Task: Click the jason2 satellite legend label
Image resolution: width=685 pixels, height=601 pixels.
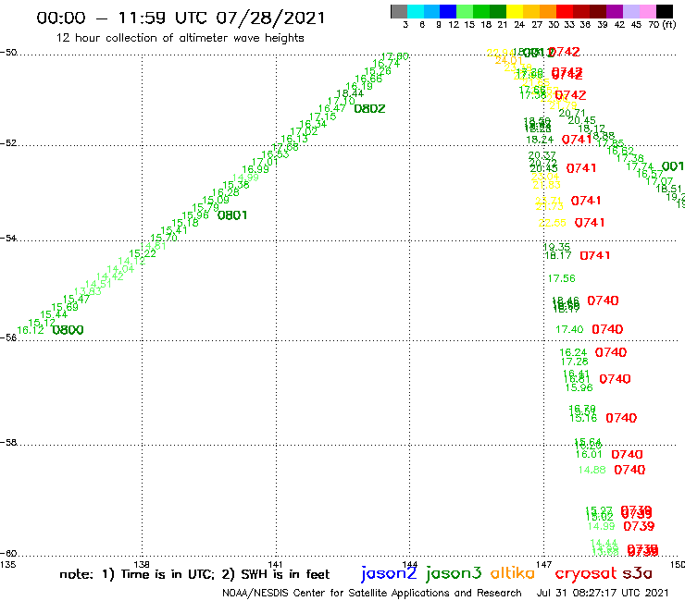Action: point(389,574)
